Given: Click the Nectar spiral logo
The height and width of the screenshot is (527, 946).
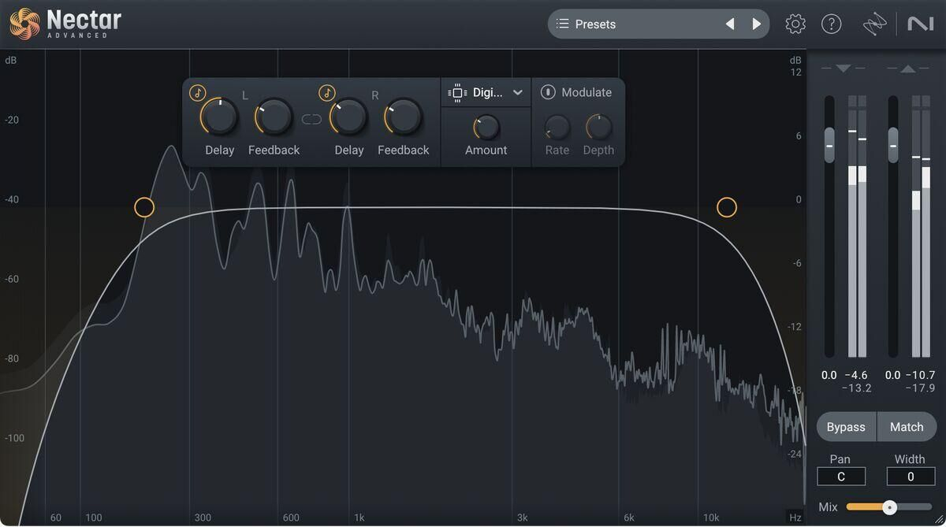Looking at the screenshot, I should coord(24,24).
